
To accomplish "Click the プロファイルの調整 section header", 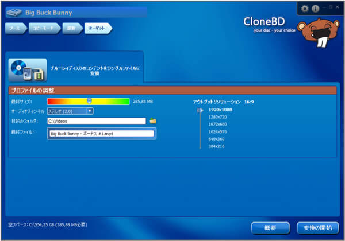I will 172,91.
